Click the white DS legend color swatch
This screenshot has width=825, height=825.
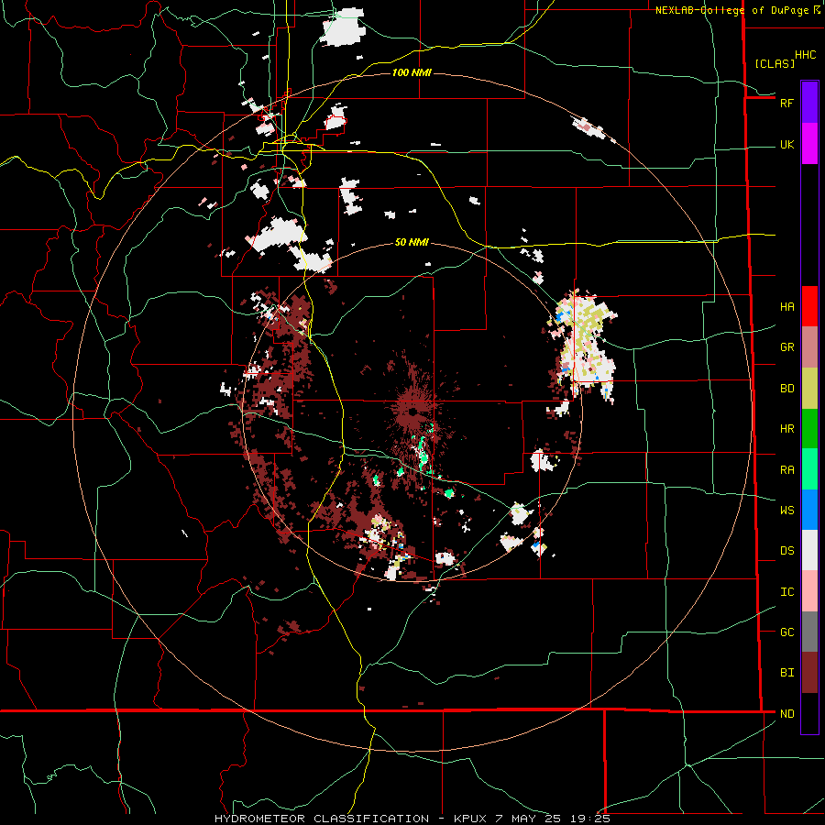point(809,550)
